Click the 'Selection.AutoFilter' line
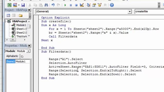The height and width of the screenshot is (92, 164). [68, 63]
